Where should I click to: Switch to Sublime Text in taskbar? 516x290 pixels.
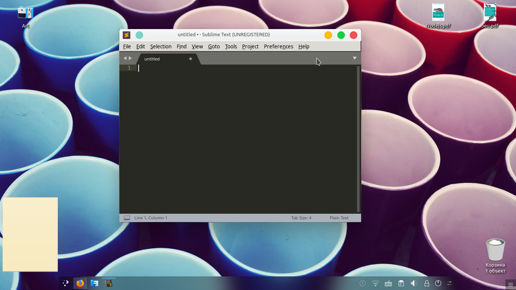pyautogui.click(x=109, y=283)
